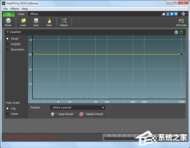Collapse the Equalizer panel triangle
The image size is (190, 148).
pyautogui.click(x=8, y=32)
